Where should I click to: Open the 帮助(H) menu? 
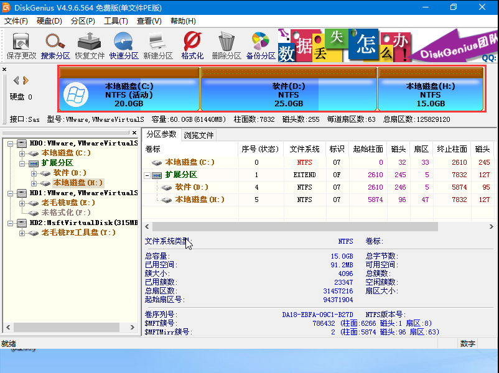183,21
